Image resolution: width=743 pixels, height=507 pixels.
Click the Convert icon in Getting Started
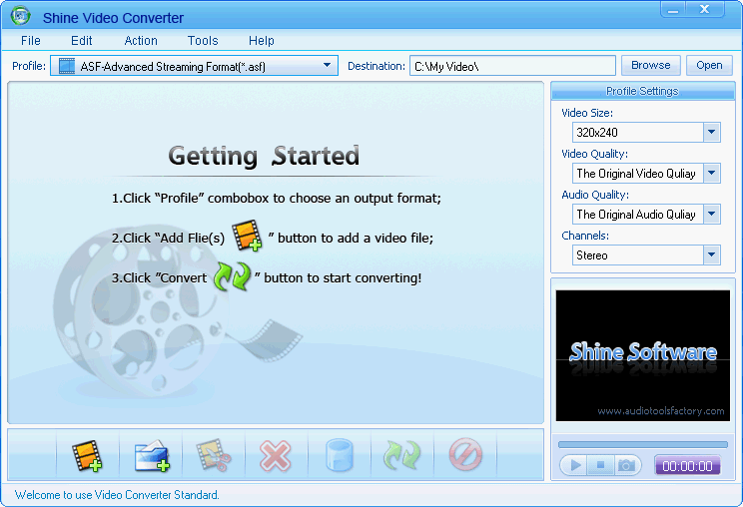coord(232,276)
